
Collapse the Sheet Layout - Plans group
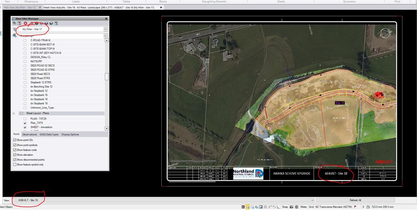[14, 113]
